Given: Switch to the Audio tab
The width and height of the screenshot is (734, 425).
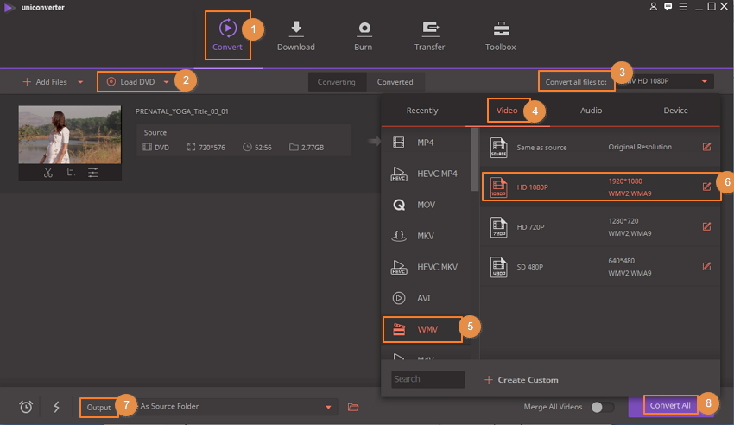Looking at the screenshot, I should 592,111.
